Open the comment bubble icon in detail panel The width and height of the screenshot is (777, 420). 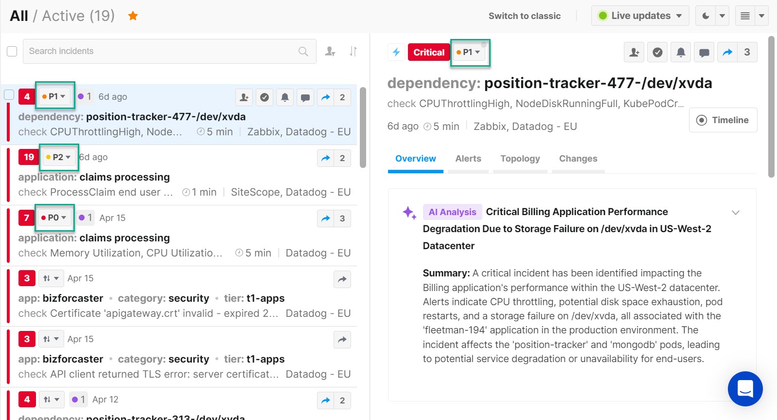(x=704, y=52)
